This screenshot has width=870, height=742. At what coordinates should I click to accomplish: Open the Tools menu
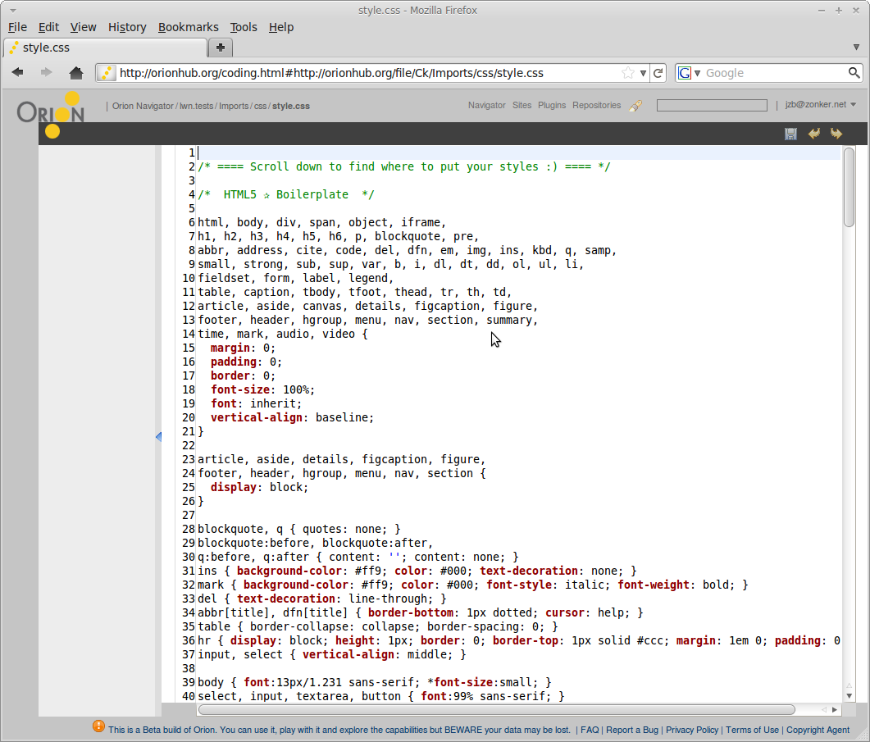coord(243,27)
